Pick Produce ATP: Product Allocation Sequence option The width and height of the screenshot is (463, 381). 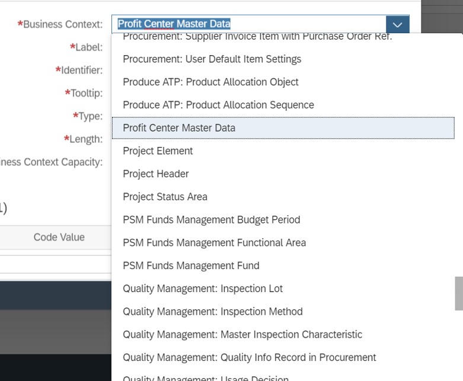tap(218, 105)
